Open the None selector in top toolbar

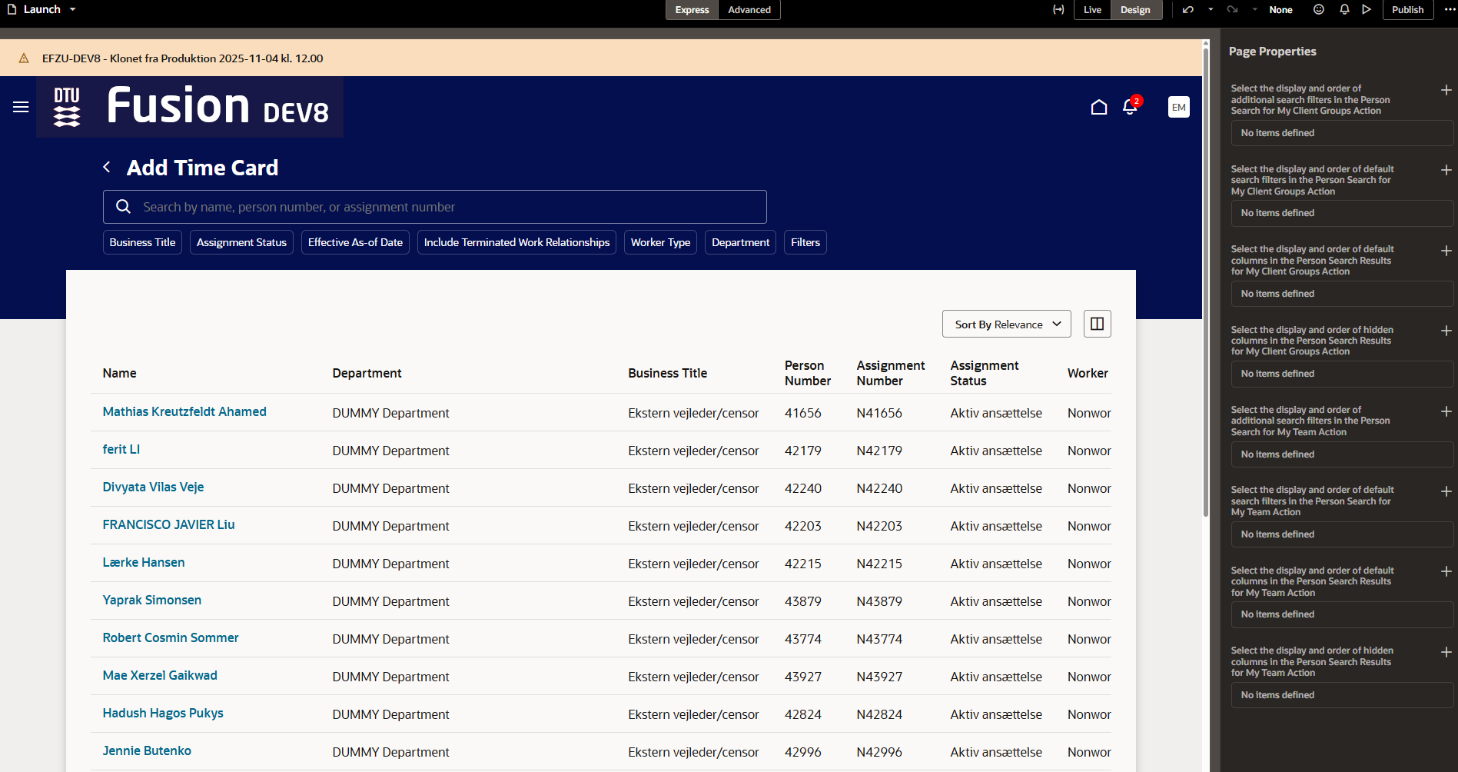1280,9
